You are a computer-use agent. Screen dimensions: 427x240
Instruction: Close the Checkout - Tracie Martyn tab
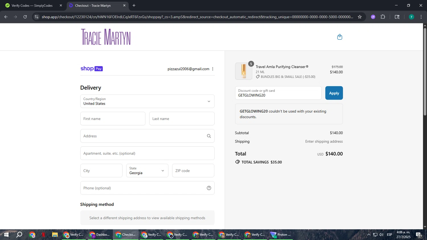(x=124, y=5)
